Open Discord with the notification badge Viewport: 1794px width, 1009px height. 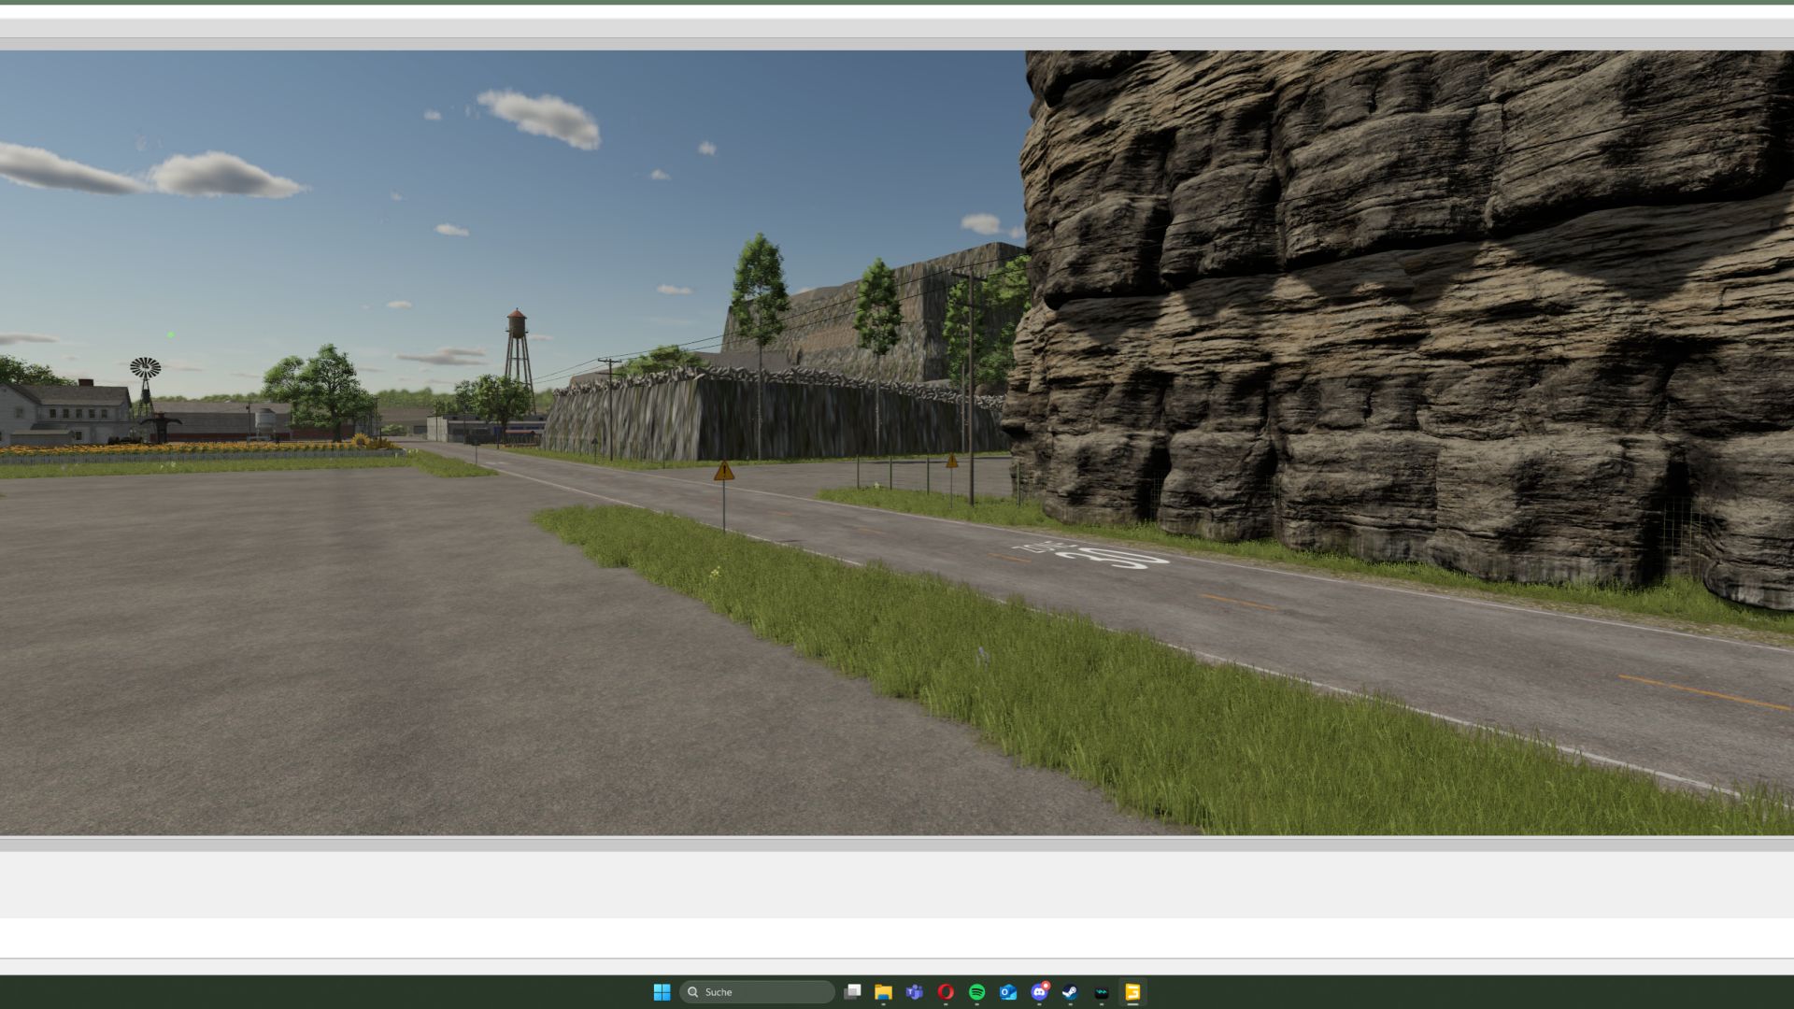1039,992
